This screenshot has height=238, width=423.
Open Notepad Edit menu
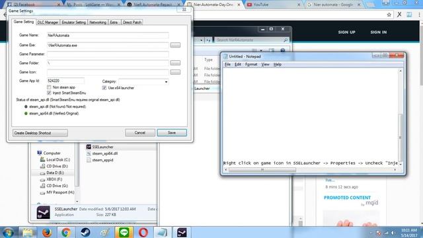238,65
